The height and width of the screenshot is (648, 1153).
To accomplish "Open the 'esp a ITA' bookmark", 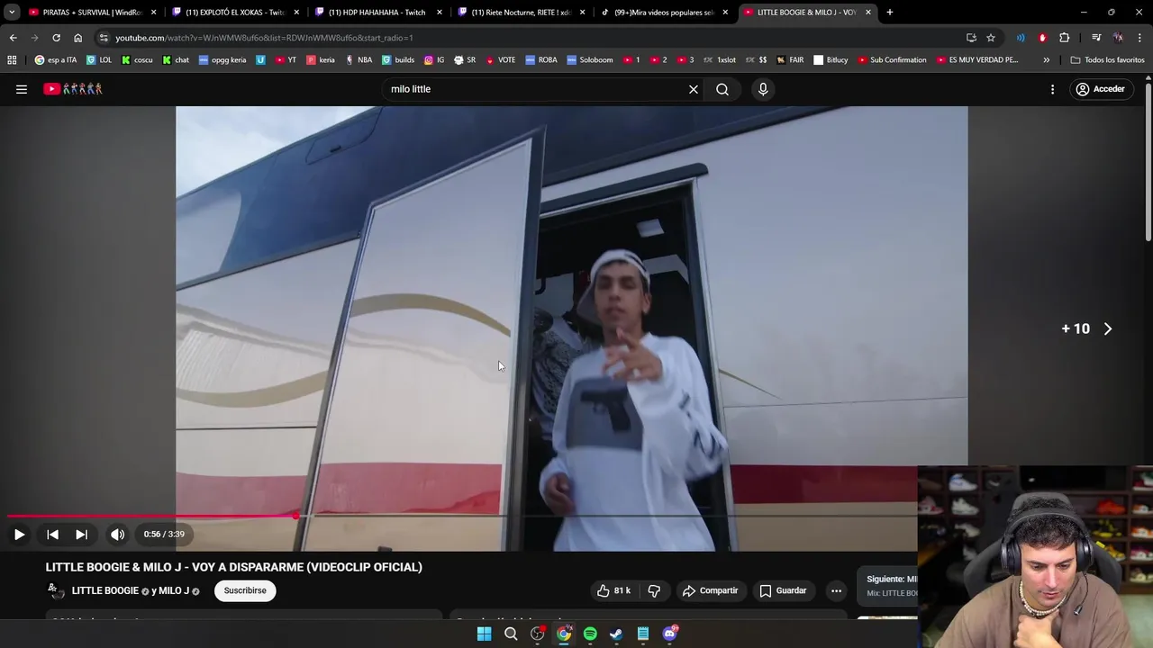I will tap(56, 60).
